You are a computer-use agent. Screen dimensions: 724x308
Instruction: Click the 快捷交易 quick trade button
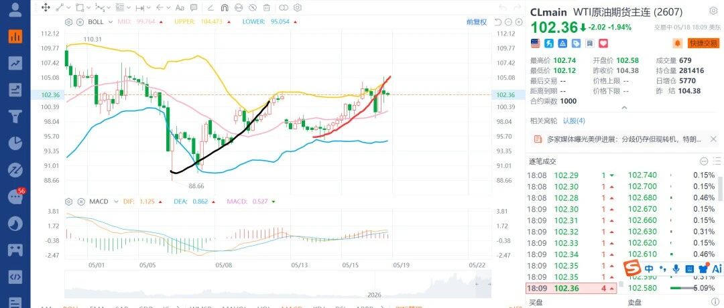tap(704, 44)
